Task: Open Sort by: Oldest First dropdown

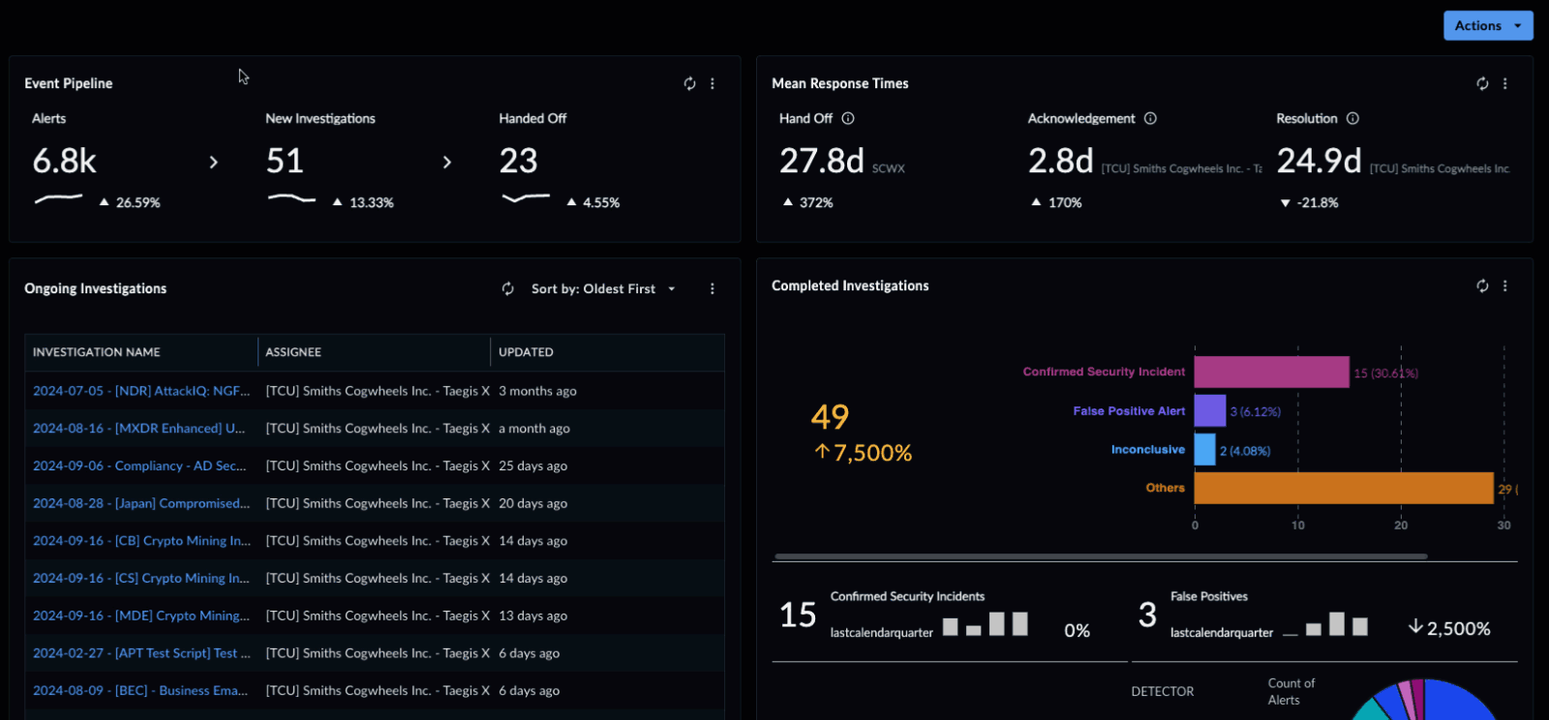Action: coord(603,288)
